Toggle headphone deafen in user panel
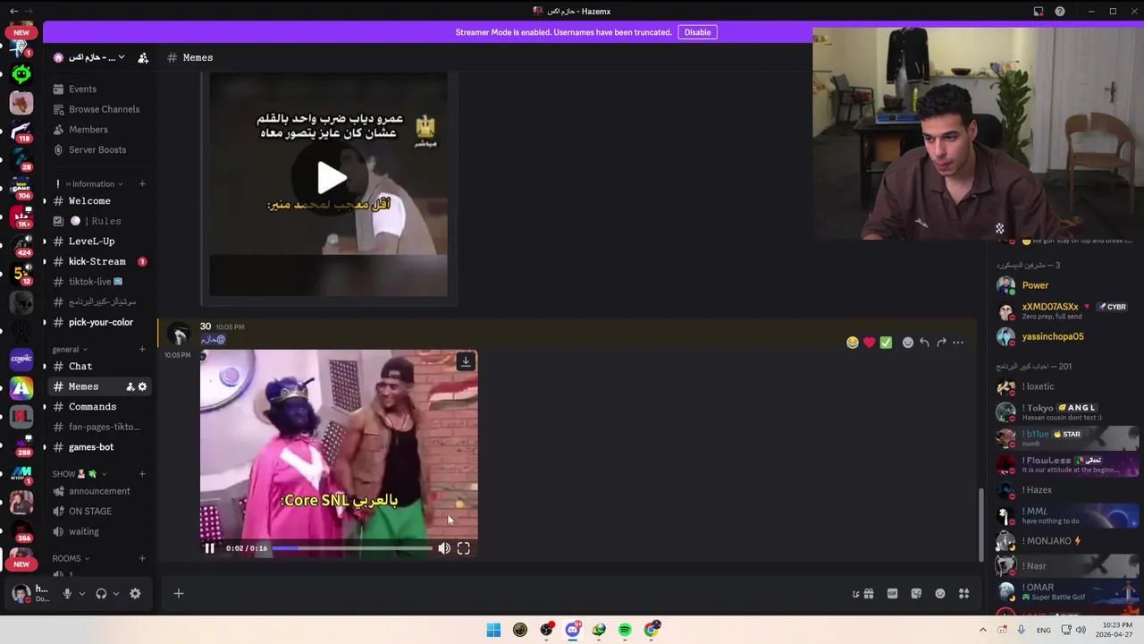This screenshot has width=1144, height=644. [101, 593]
